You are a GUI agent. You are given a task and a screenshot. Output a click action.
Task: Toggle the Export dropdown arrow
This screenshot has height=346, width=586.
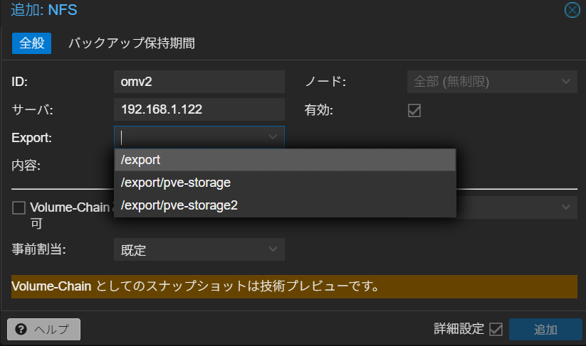[273, 137]
